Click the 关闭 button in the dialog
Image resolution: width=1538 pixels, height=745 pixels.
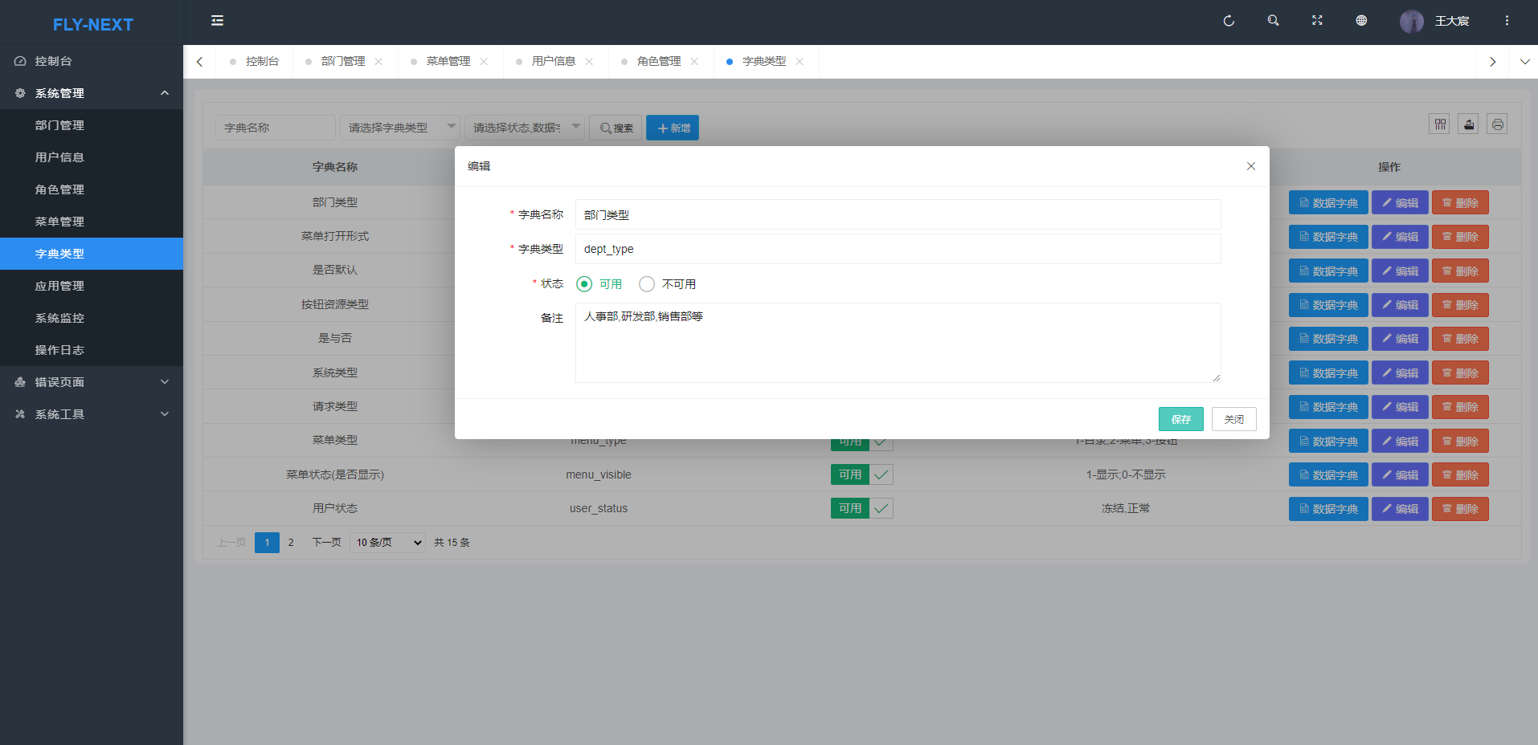point(1233,419)
